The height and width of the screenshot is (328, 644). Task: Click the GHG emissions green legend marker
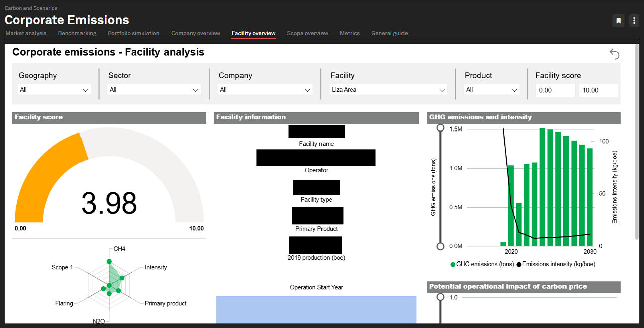click(x=453, y=264)
